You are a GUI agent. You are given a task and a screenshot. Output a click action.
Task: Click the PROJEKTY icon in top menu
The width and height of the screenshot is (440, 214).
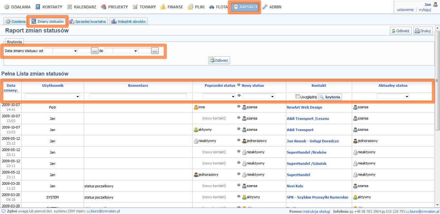tap(104, 7)
